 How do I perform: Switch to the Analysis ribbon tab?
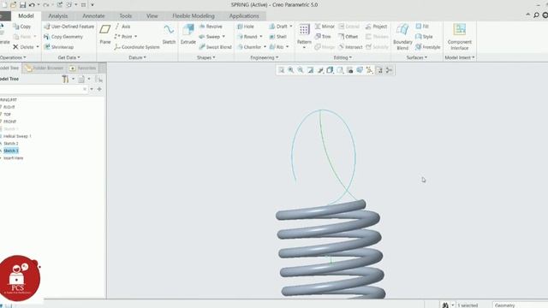(58, 16)
